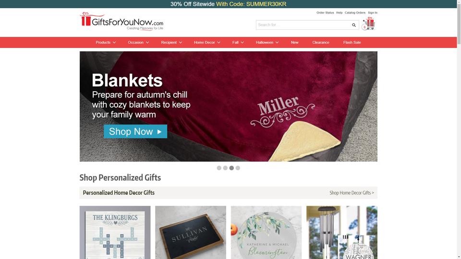The height and width of the screenshot is (259, 461).
Task: Open the Clearance menu item
Action: [x=321, y=42]
